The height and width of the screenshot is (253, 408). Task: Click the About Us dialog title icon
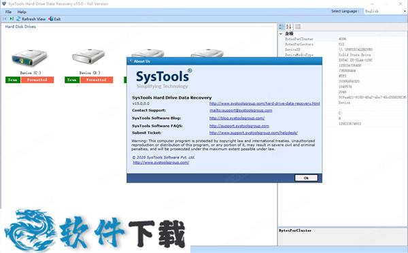131,61
